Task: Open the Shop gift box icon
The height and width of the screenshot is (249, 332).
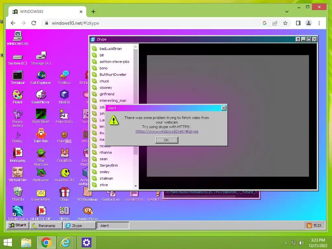Action: point(64,194)
